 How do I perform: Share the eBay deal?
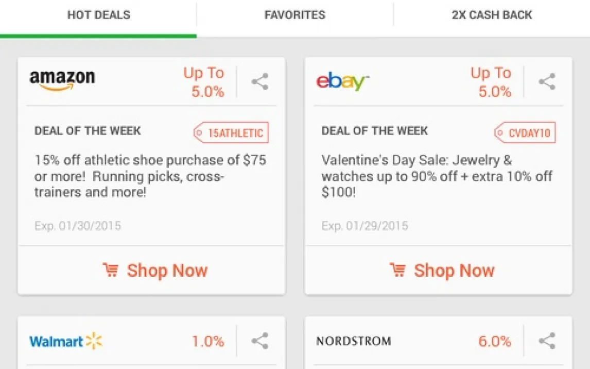click(x=547, y=82)
